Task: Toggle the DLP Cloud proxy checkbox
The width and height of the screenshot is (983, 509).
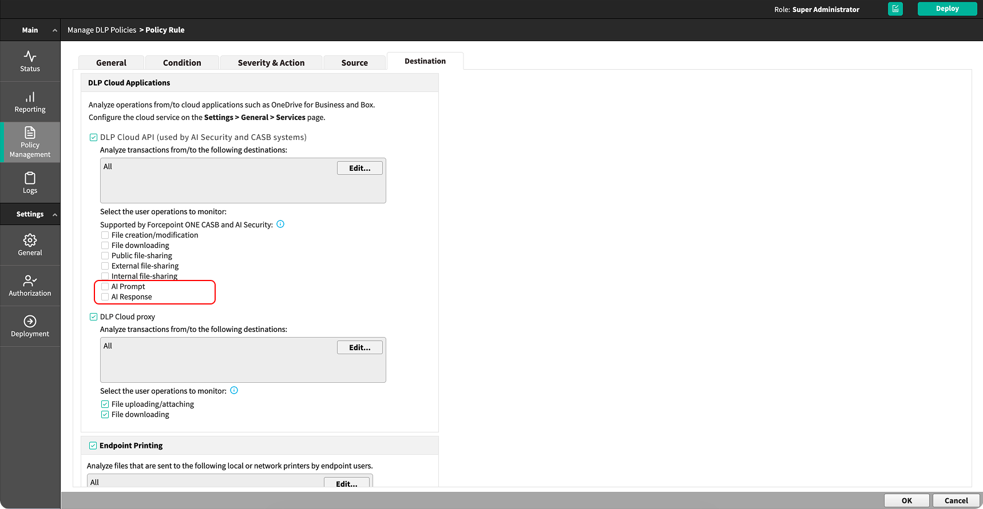Action: click(93, 316)
